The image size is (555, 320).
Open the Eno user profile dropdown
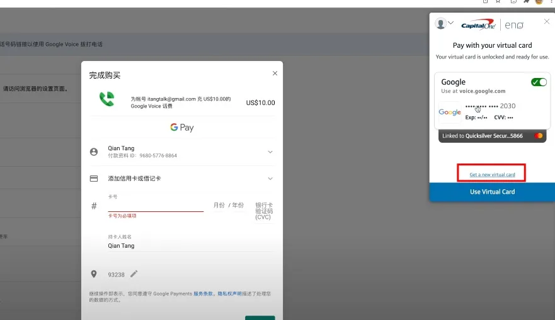[444, 23]
